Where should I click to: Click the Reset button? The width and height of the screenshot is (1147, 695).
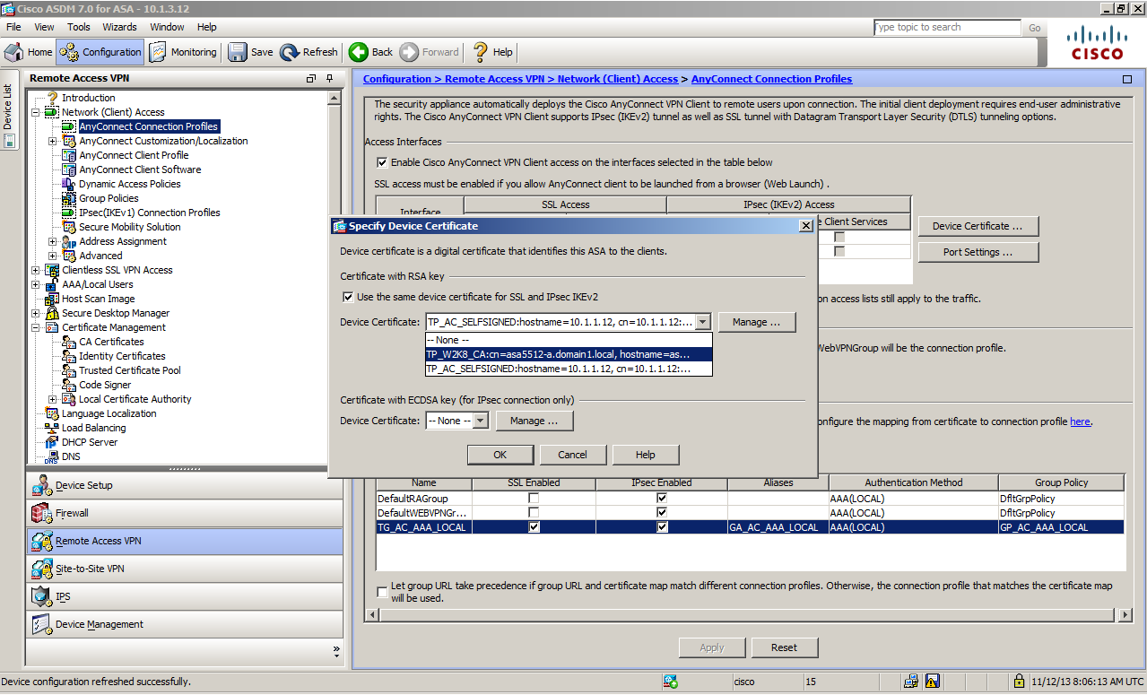click(x=784, y=647)
